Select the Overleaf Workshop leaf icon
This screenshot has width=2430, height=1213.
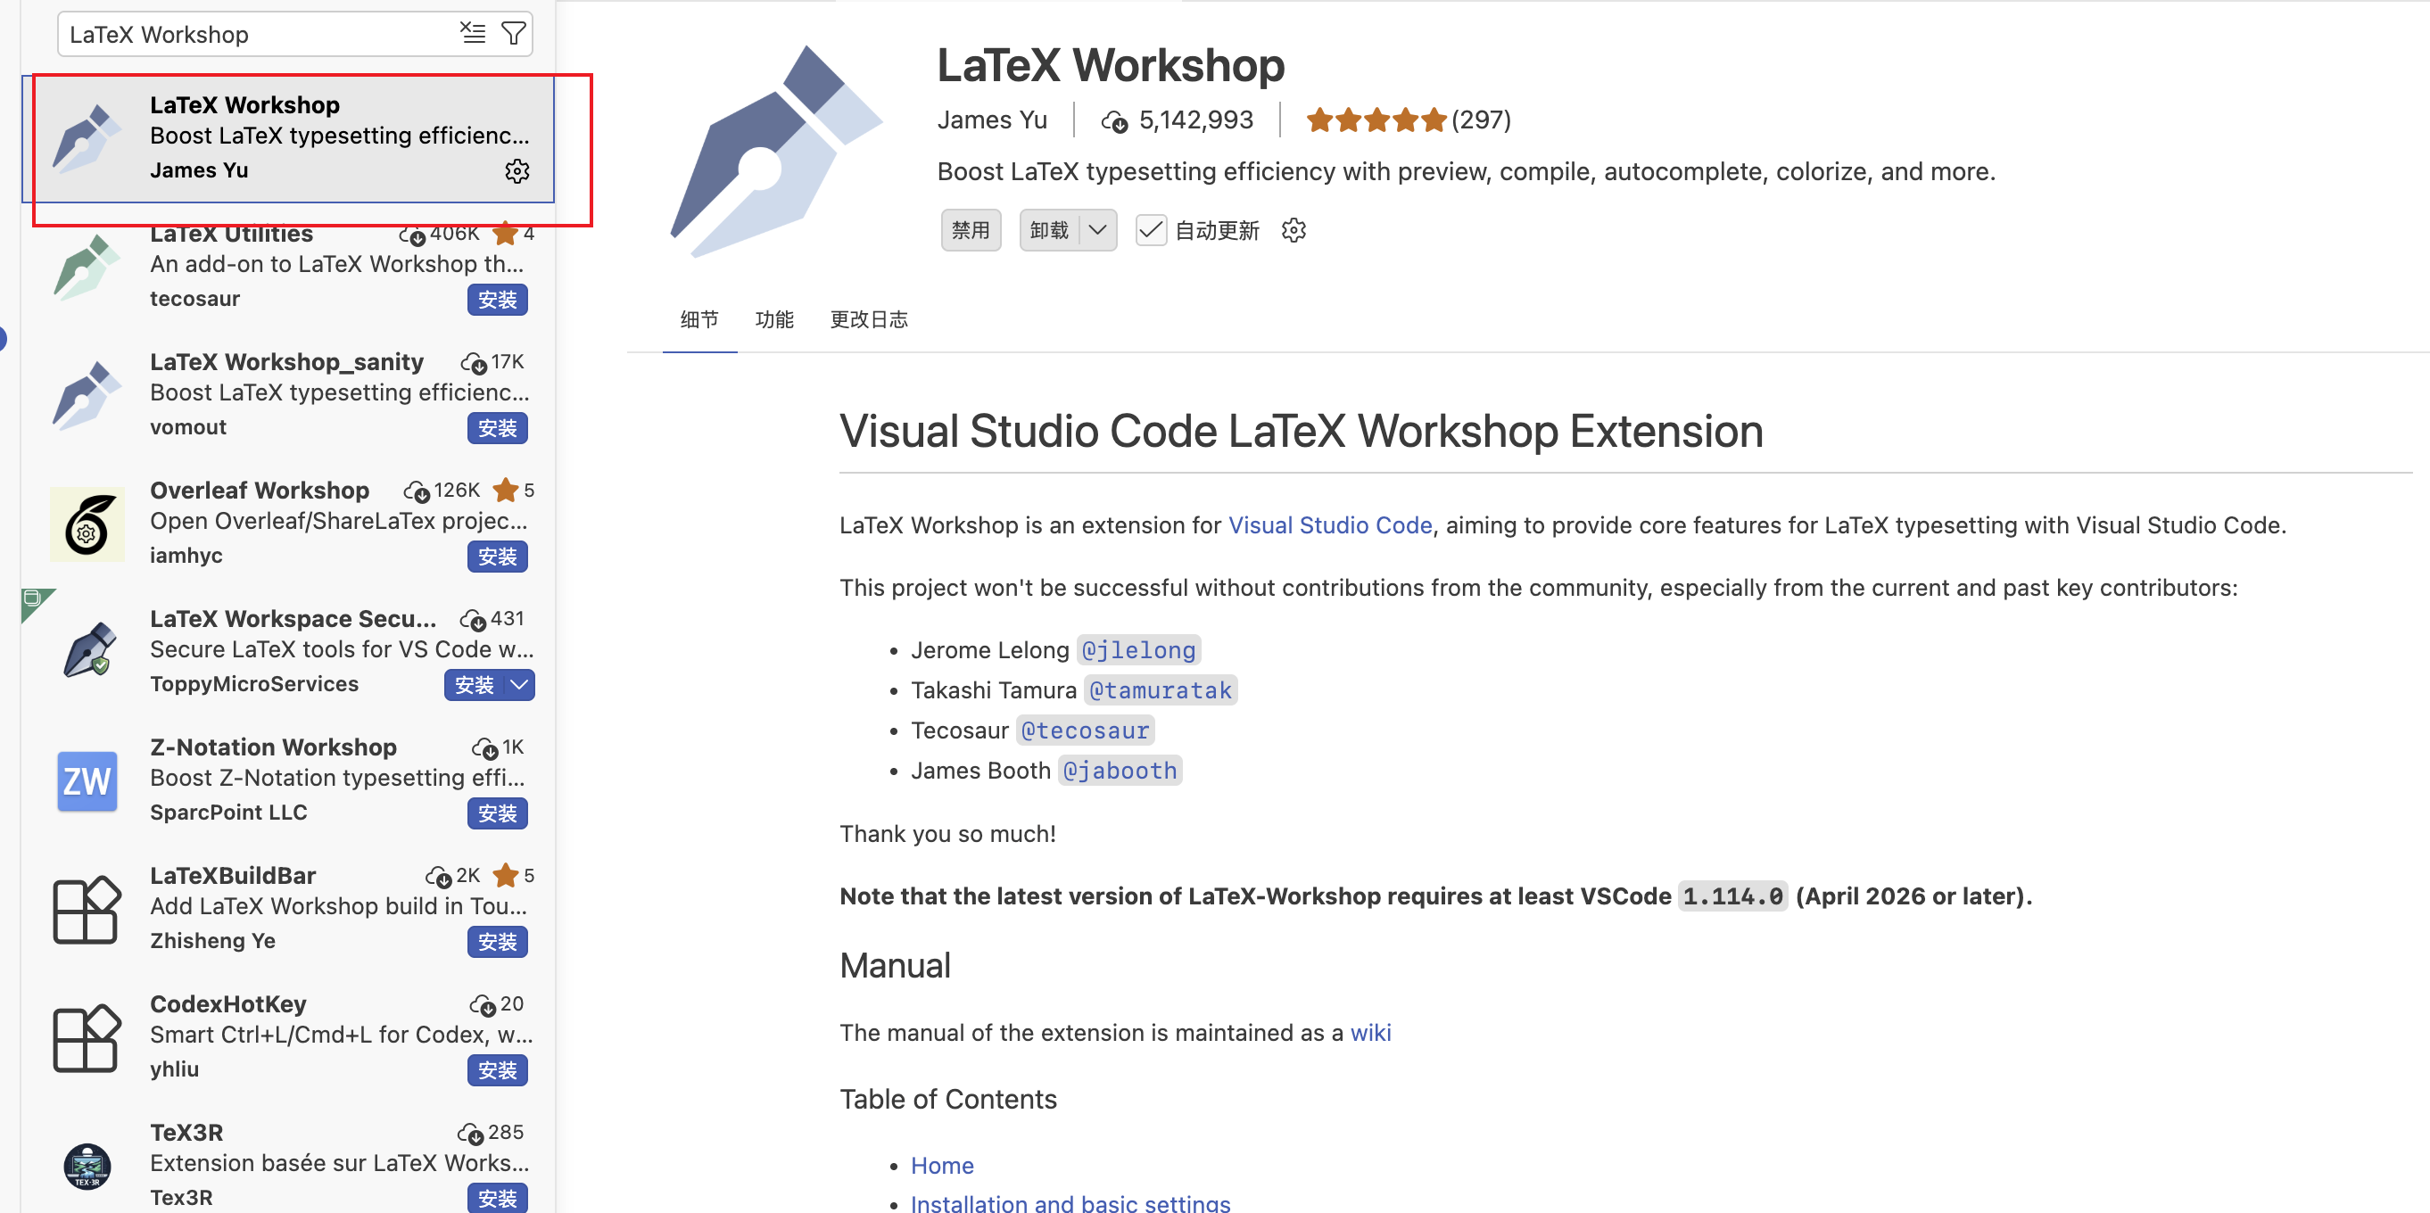(x=87, y=524)
